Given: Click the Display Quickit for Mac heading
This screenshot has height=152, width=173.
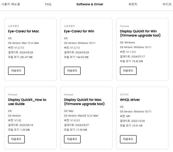Looking at the screenshot, I should (x=84, y=102).
